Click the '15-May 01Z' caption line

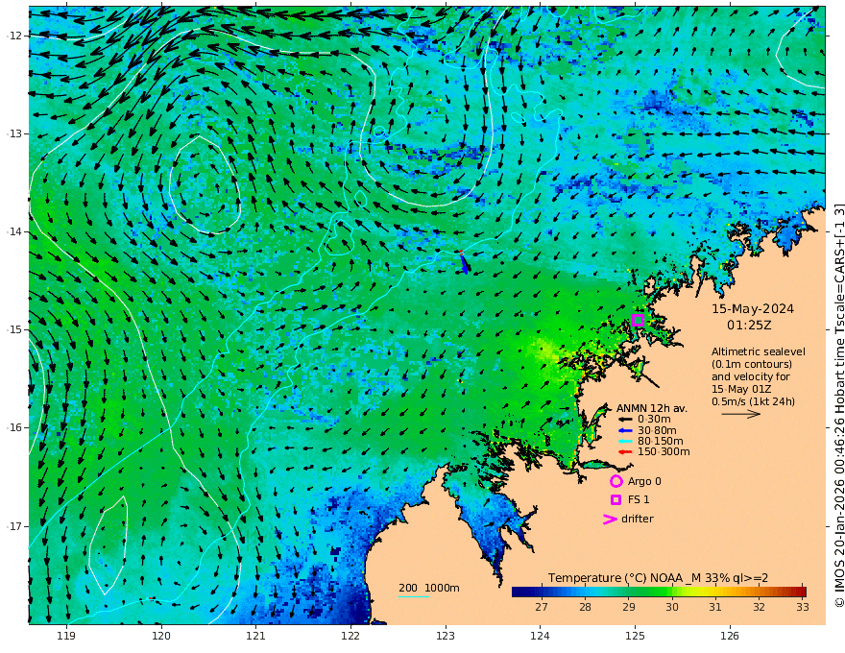pyautogui.click(x=741, y=389)
